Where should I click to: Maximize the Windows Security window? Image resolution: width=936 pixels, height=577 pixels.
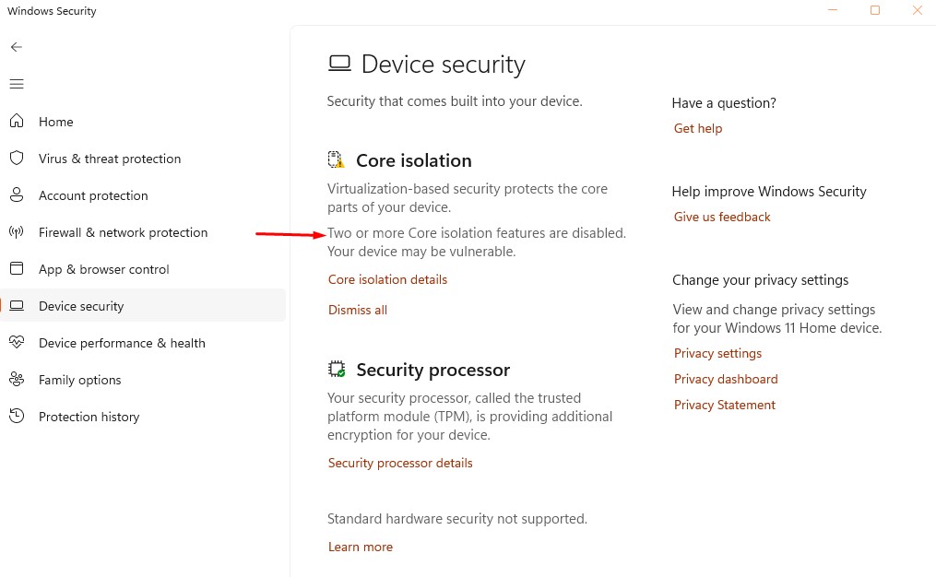(875, 11)
